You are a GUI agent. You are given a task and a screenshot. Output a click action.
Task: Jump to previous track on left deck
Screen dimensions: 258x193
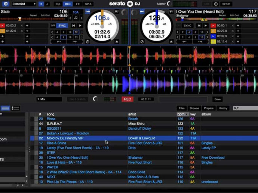pos(74,26)
